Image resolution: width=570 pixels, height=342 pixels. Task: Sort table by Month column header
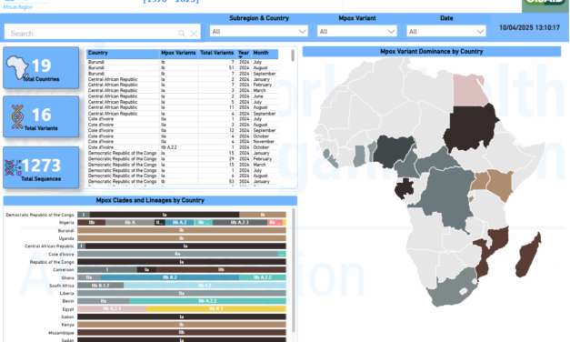[x=261, y=53]
